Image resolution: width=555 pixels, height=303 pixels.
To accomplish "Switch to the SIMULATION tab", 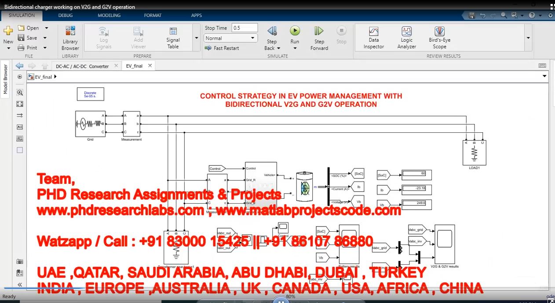I will coord(22,15).
